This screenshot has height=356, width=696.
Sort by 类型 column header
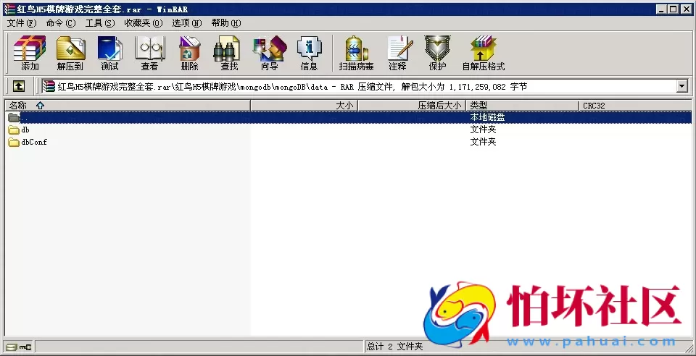[x=523, y=106]
